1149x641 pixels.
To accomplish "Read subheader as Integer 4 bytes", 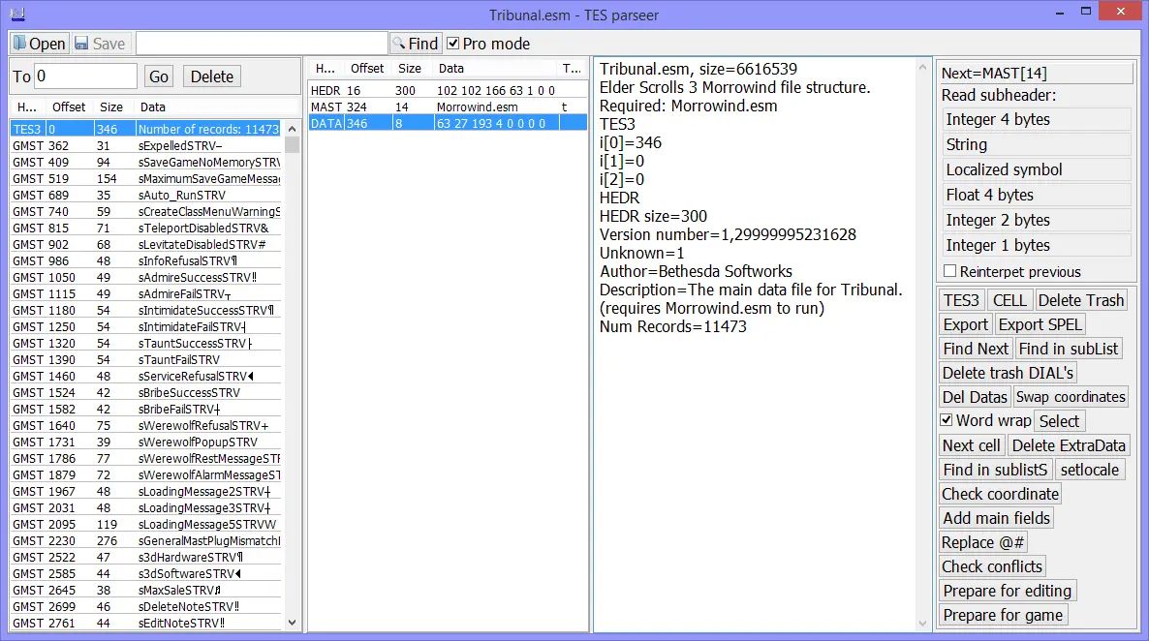I will pyautogui.click(x=1037, y=119).
